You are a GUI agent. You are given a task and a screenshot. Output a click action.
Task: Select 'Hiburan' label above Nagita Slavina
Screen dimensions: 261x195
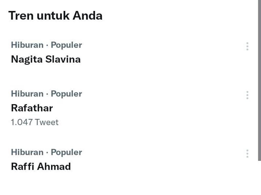tap(27, 45)
